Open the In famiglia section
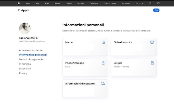Viewport: 174px width, 111px height. (x=25, y=64)
